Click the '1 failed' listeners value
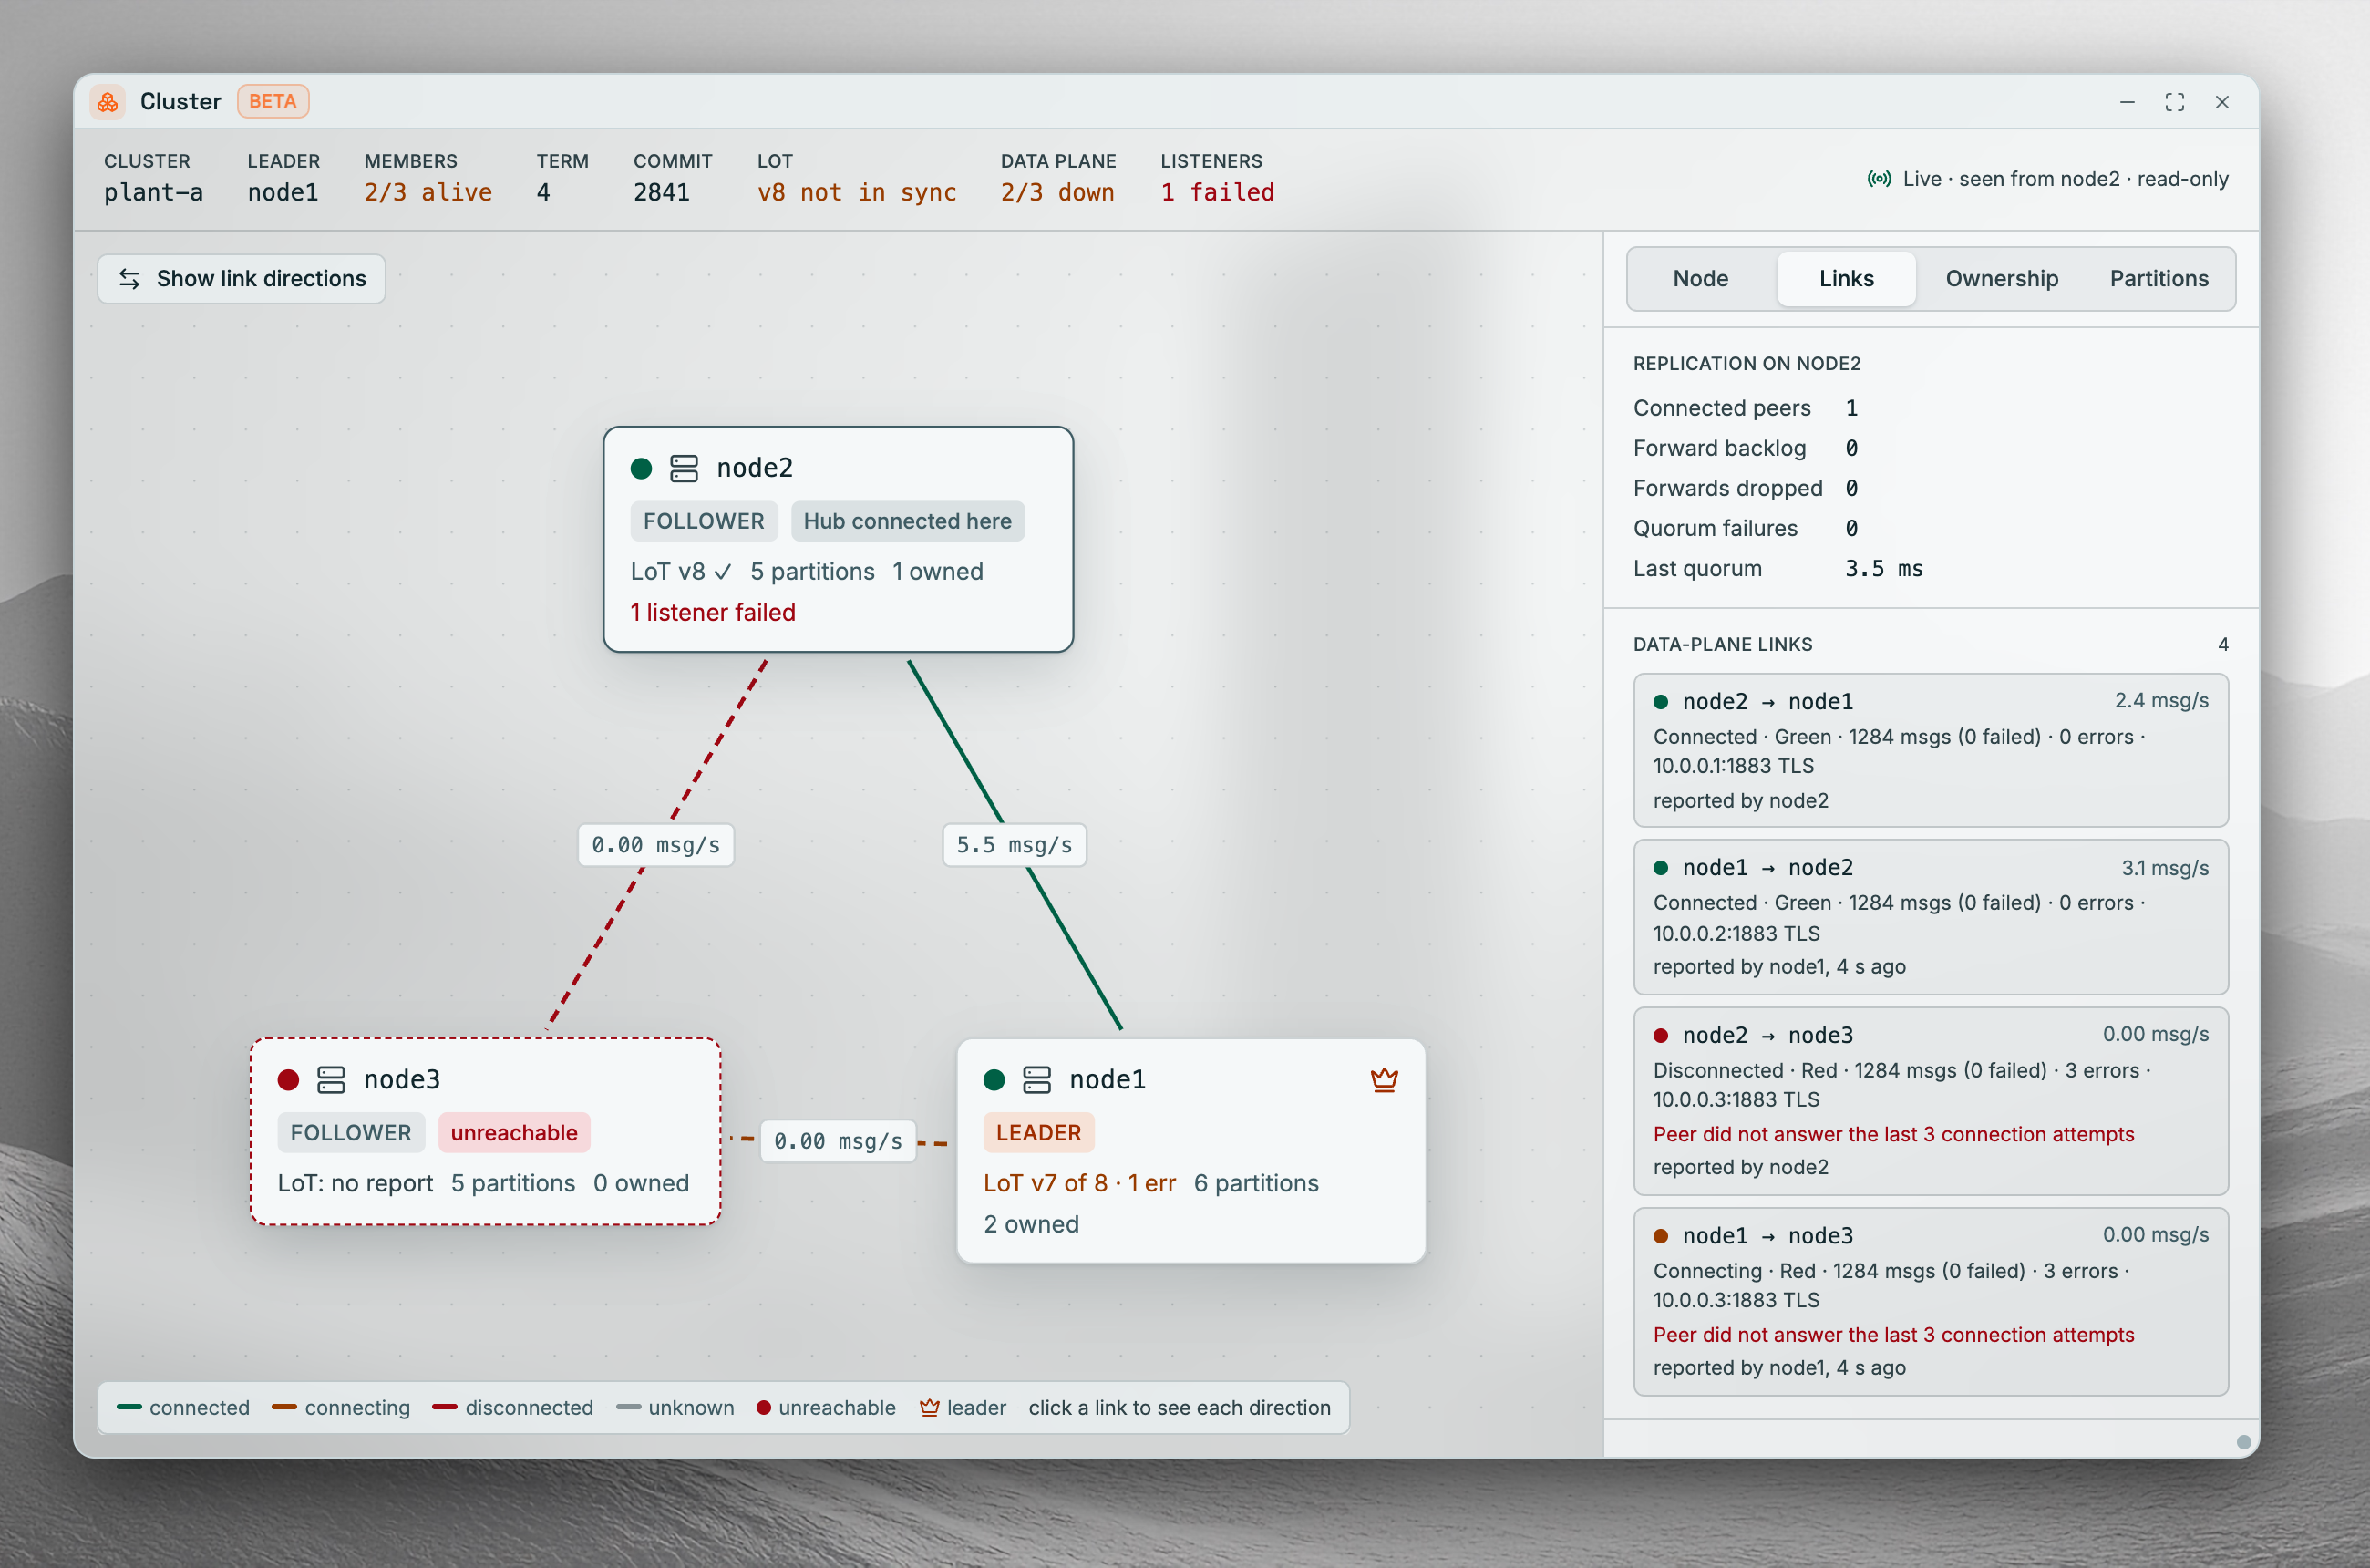Viewport: 2370px width, 1568px height. [1217, 192]
